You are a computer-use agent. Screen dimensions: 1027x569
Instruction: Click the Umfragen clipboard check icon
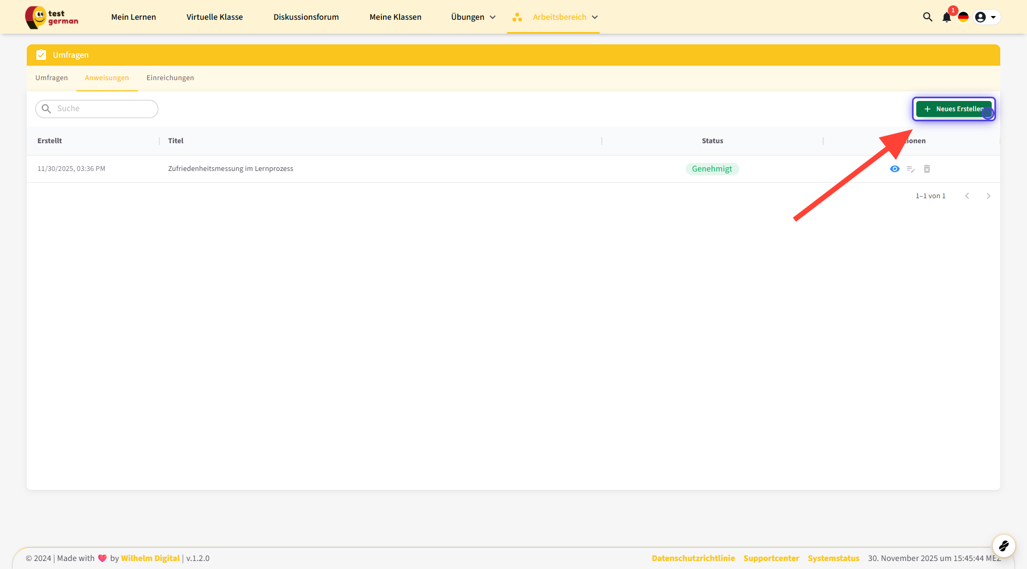click(x=41, y=55)
